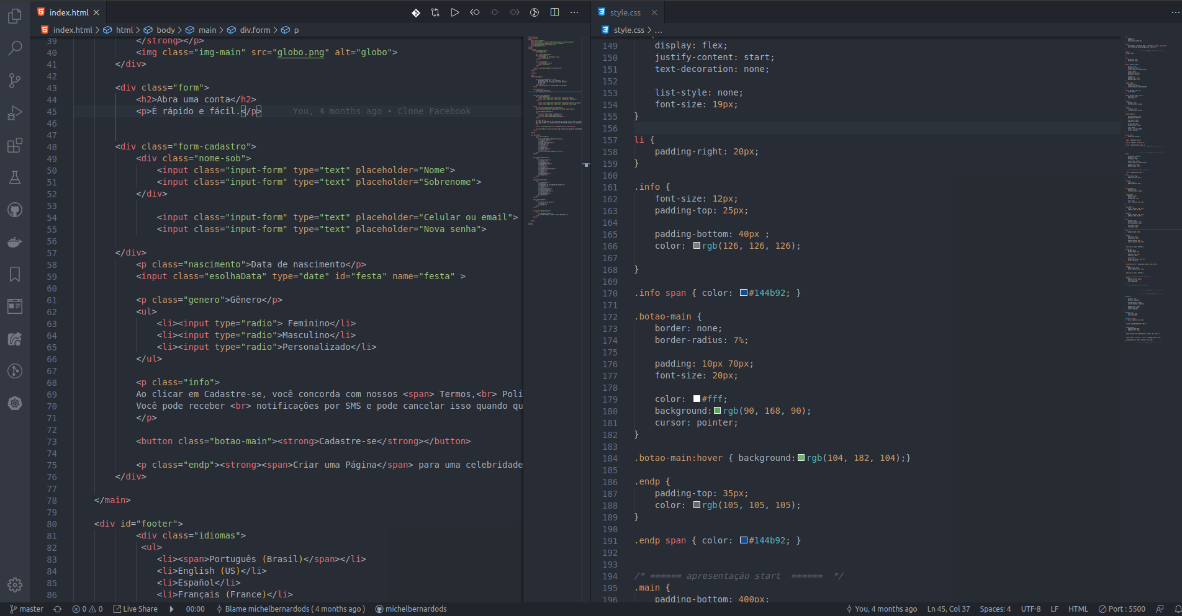Open the Docker view in activity bar

pos(15,242)
